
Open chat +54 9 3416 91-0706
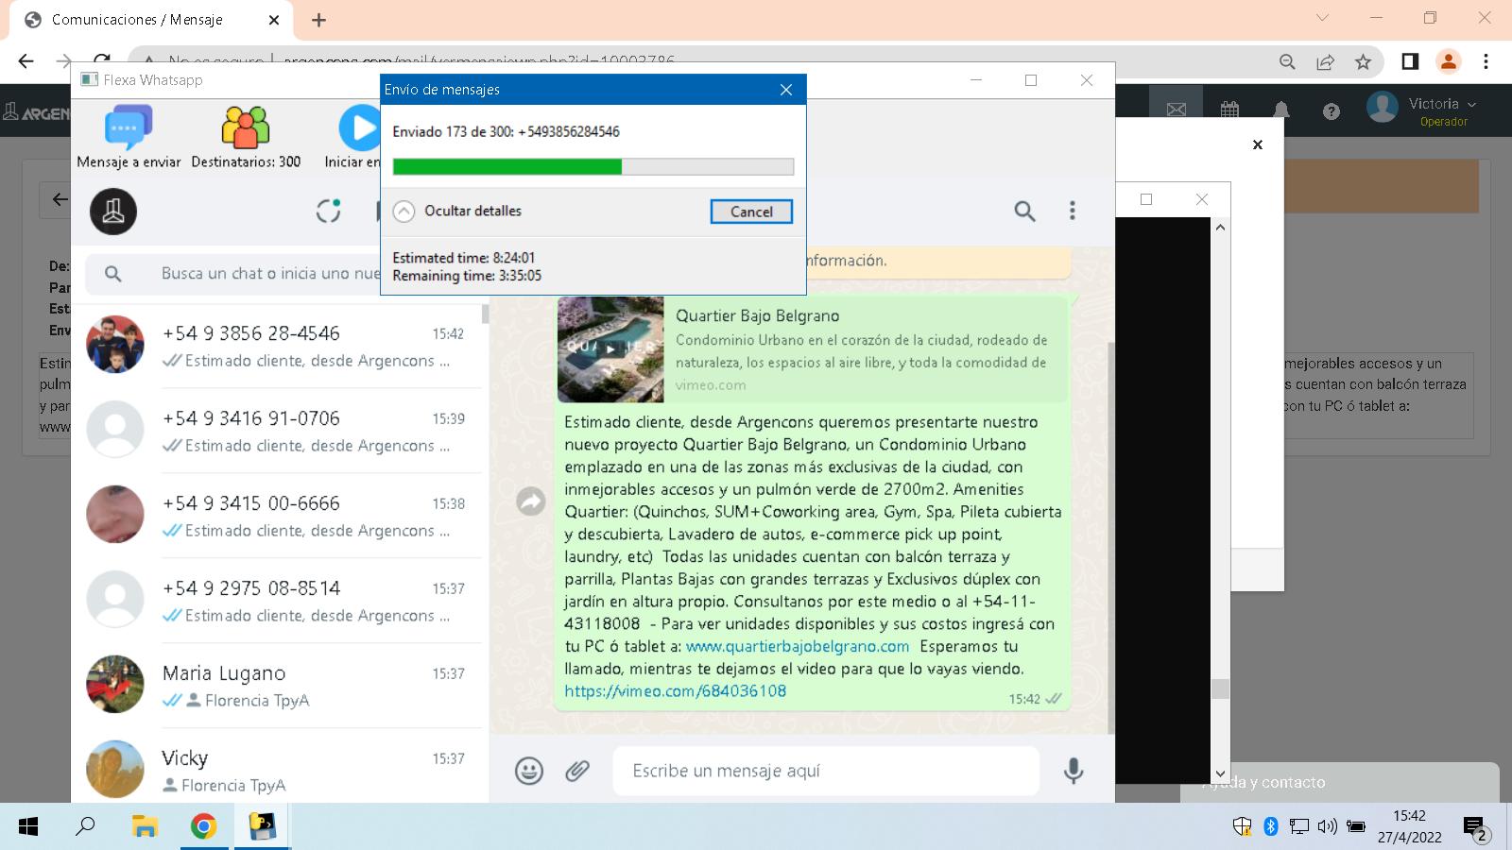tap(281, 430)
